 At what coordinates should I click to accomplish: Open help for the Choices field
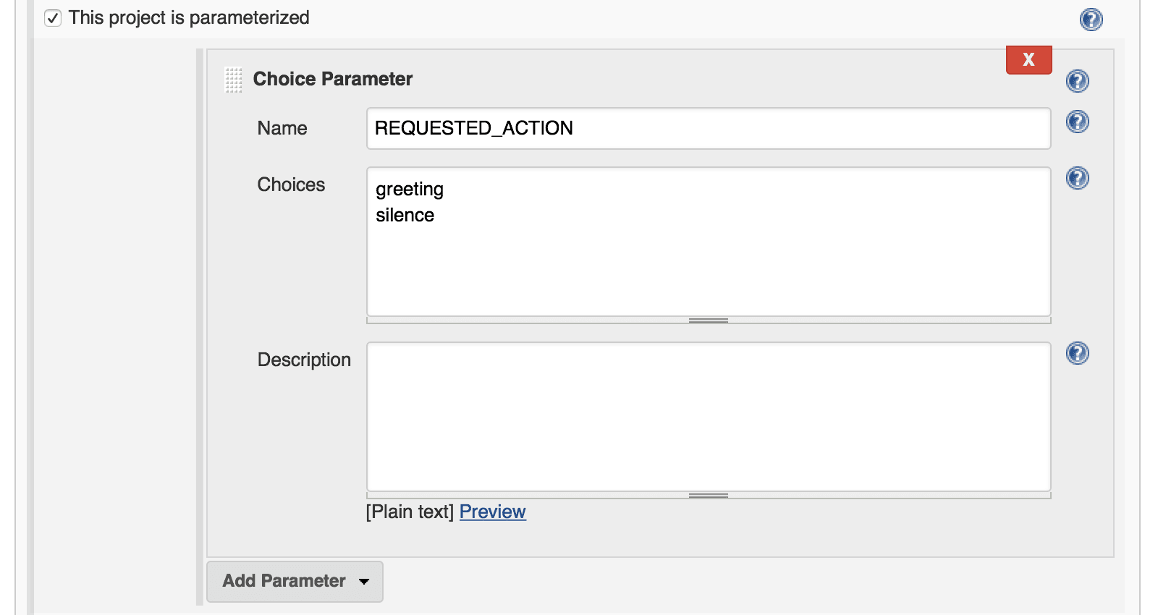click(x=1077, y=178)
